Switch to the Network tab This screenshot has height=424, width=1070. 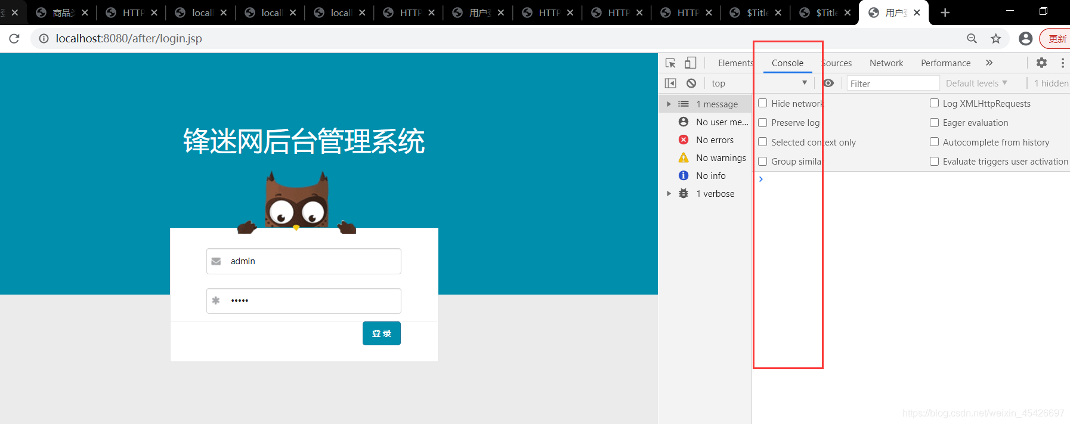click(x=886, y=63)
